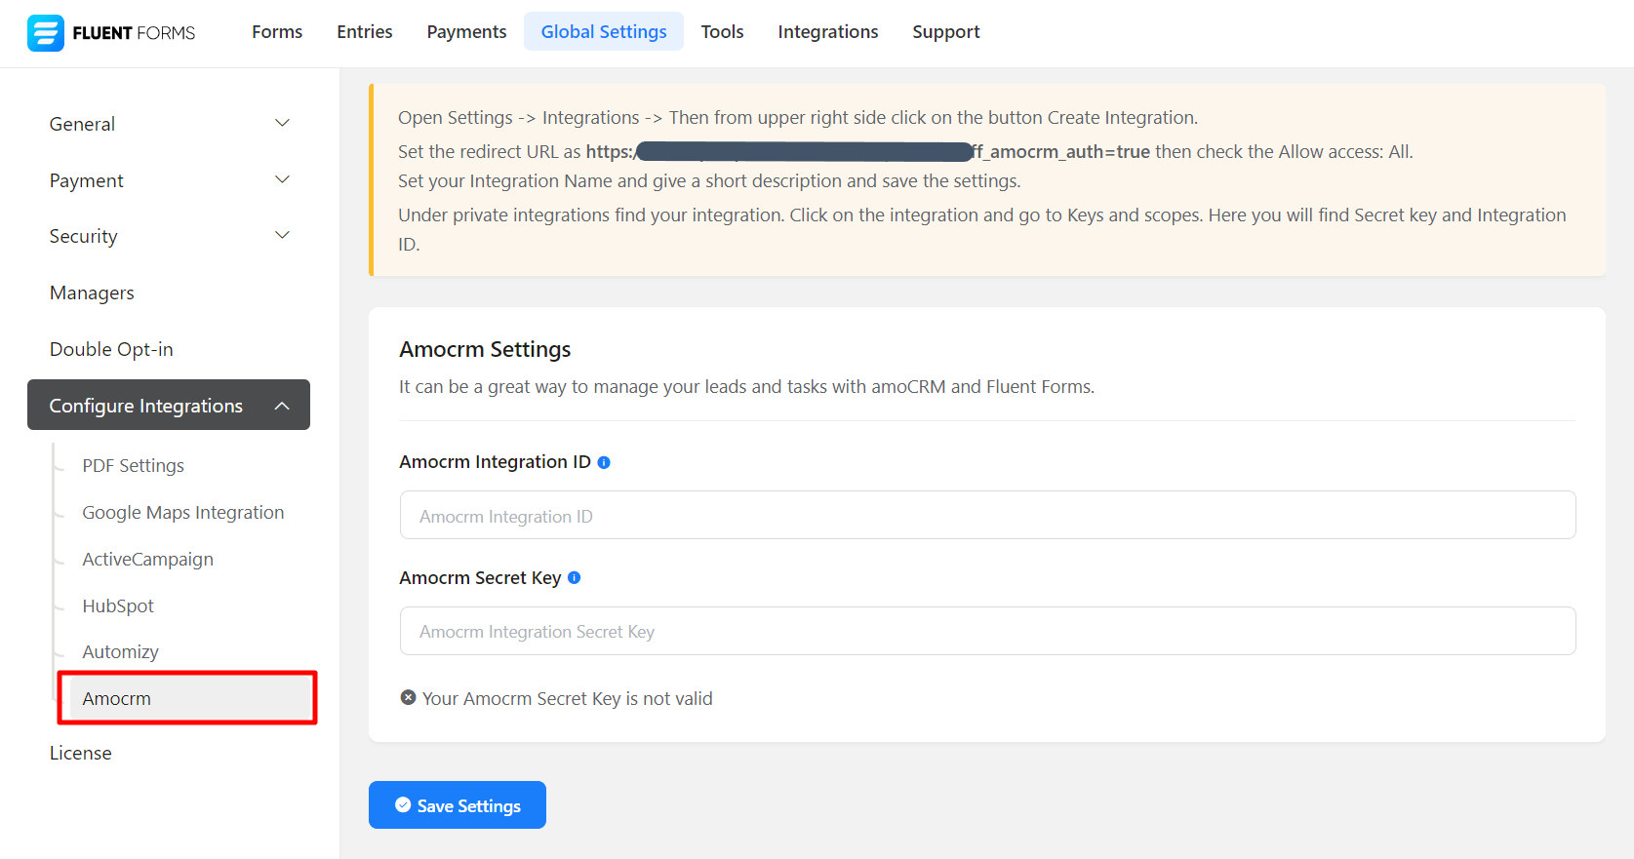This screenshot has width=1634, height=859.
Task: Open the Managers settings page
Action: [x=92, y=293]
